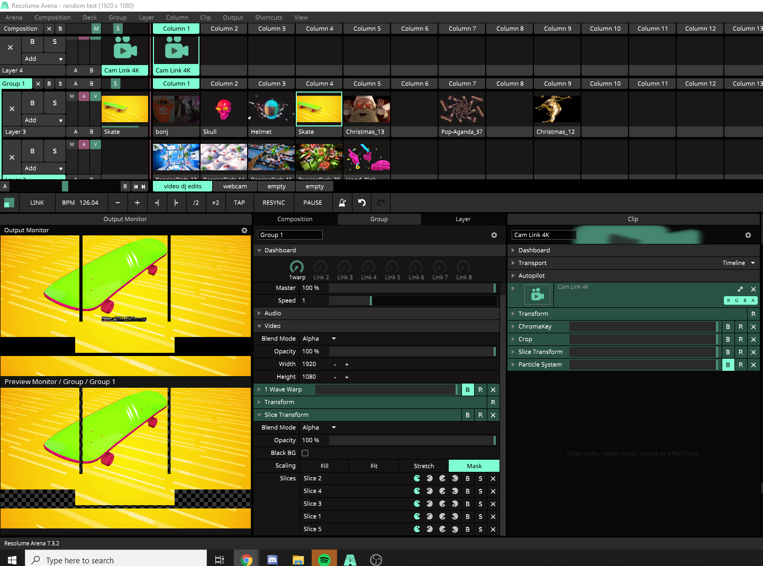Switch to the Layer tab
The width and height of the screenshot is (763, 566).
[463, 220]
